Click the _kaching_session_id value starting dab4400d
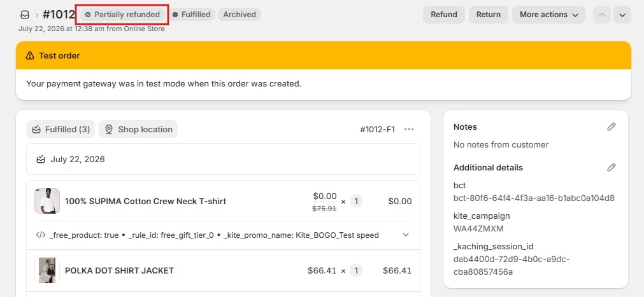This screenshot has height=297, width=644. [x=512, y=265]
